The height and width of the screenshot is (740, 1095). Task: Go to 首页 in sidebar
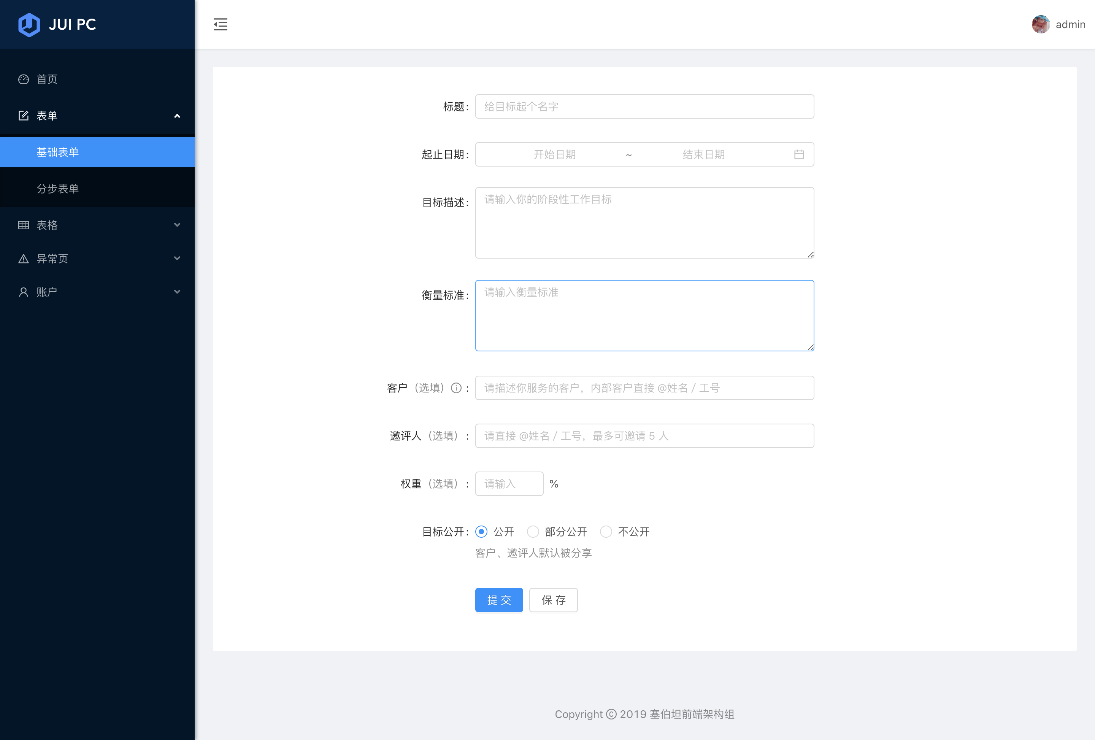[97, 79]
